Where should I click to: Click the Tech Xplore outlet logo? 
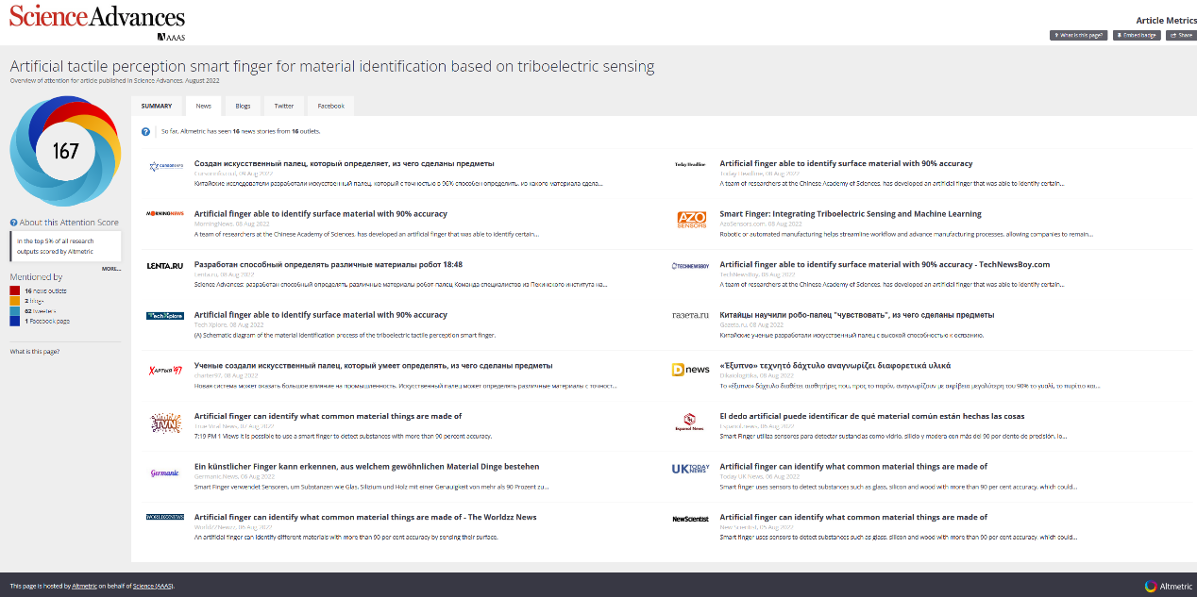click(x=165, y=316)
